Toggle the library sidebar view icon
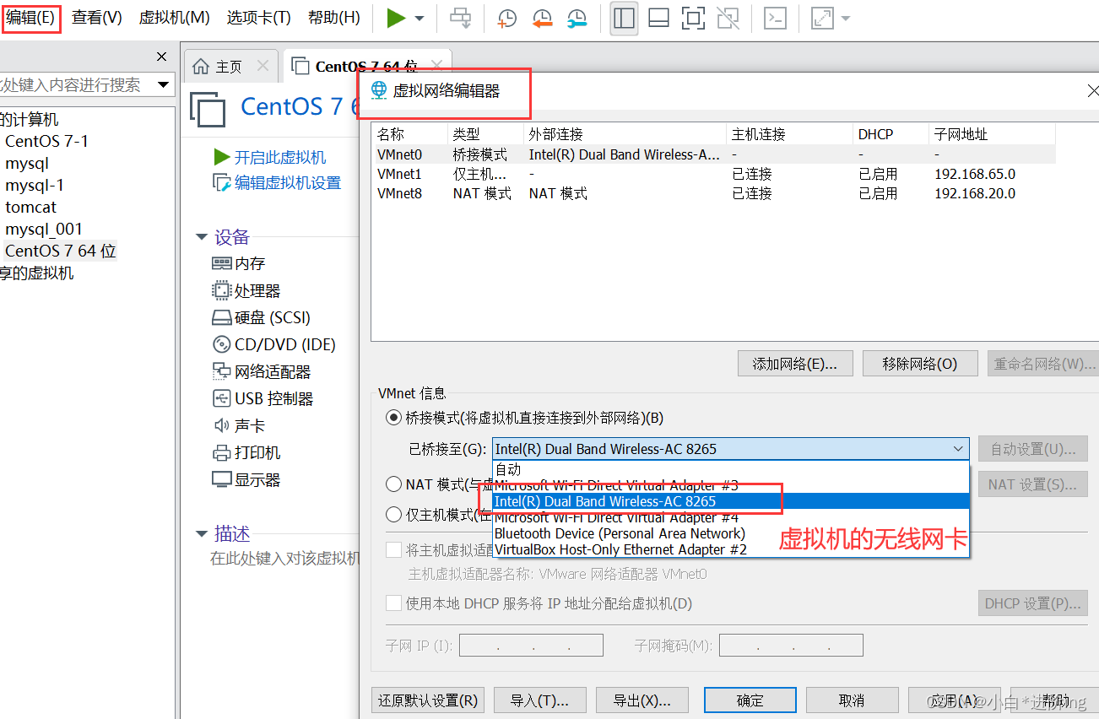Screen dimensions: 1099x719 [x=624, y=19]
